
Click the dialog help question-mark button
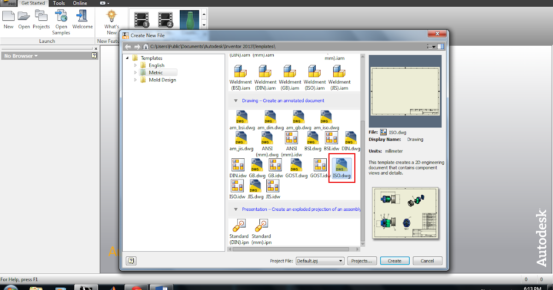coord(131,261)
